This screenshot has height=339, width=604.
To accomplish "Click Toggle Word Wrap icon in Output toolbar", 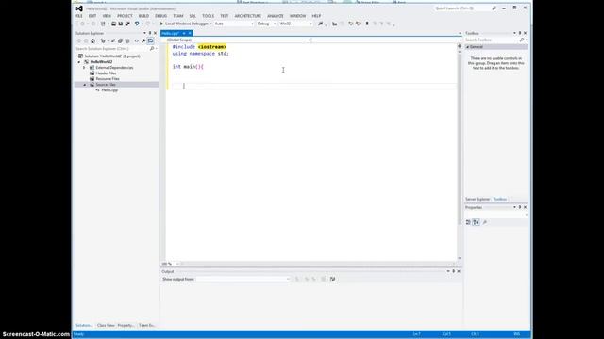I will (x=332, y=279).
